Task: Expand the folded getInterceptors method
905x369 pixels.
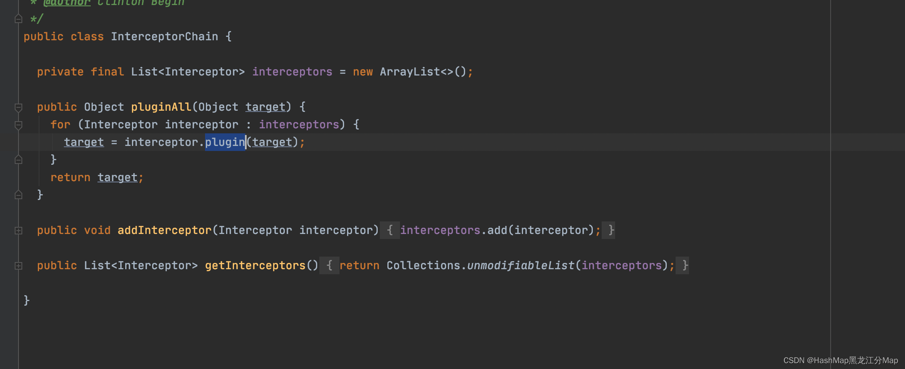Action: click(x=18, y=266)
